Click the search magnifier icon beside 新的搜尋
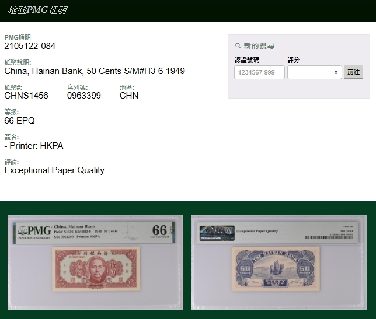Viewport: 376px width, 319px height. pos(238,45)
